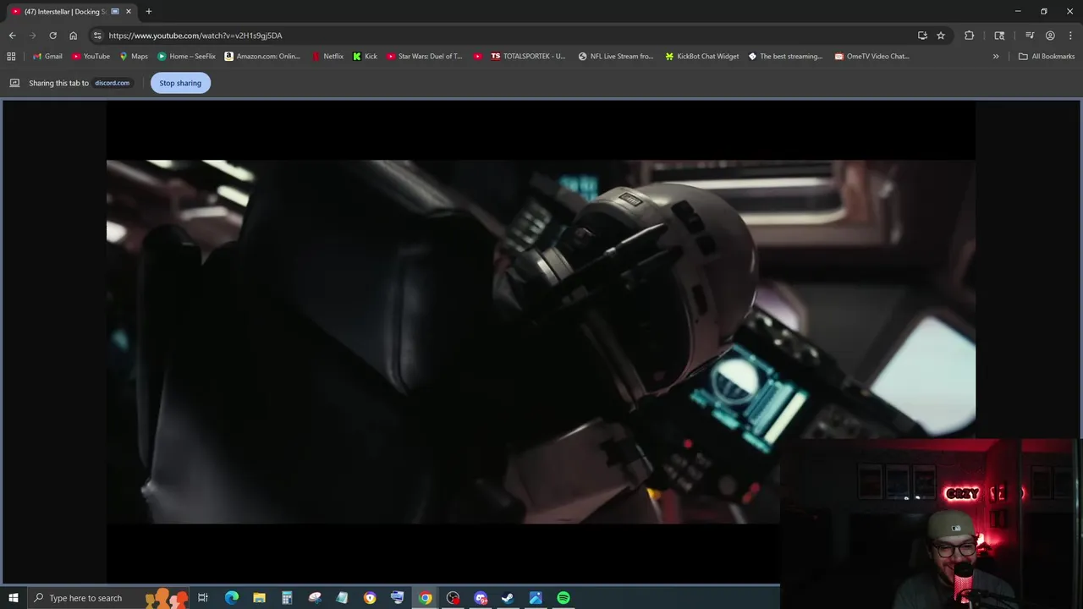The height and width of the screenshot is (609, 1083).
Task: Open YouTube bookmark
Action: (91, 57)
